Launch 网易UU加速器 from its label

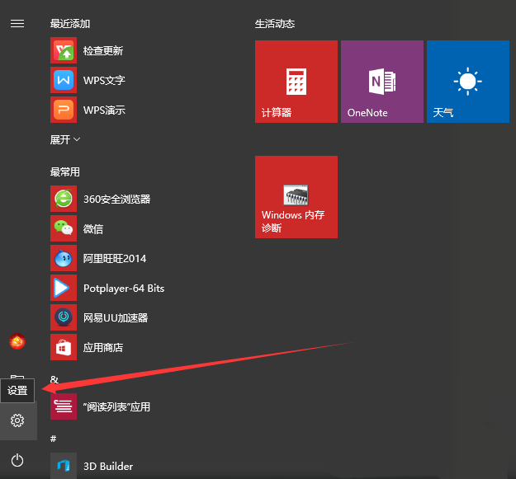coord(116,317)
